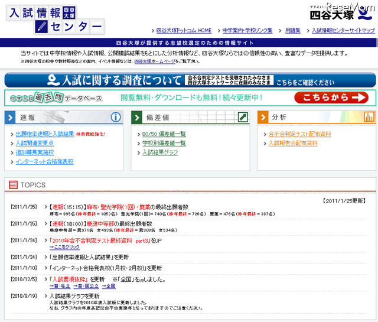This screenshot has width=378, height=322.
Task: Click the 検索機能強化! red note
Action: [x=90, y=134]
